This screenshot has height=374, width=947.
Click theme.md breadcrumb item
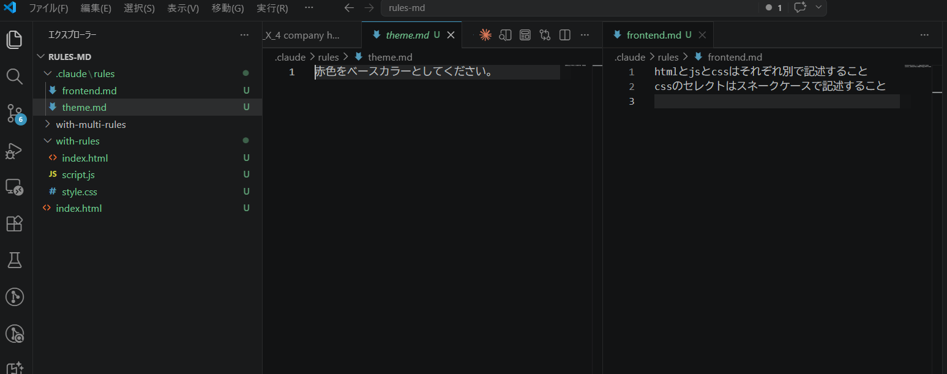pyautogui.click(x=390, y=57)
